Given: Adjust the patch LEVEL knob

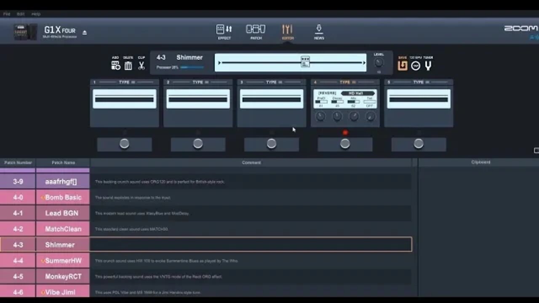Looking at the screenshot, I should coord(379,62).
